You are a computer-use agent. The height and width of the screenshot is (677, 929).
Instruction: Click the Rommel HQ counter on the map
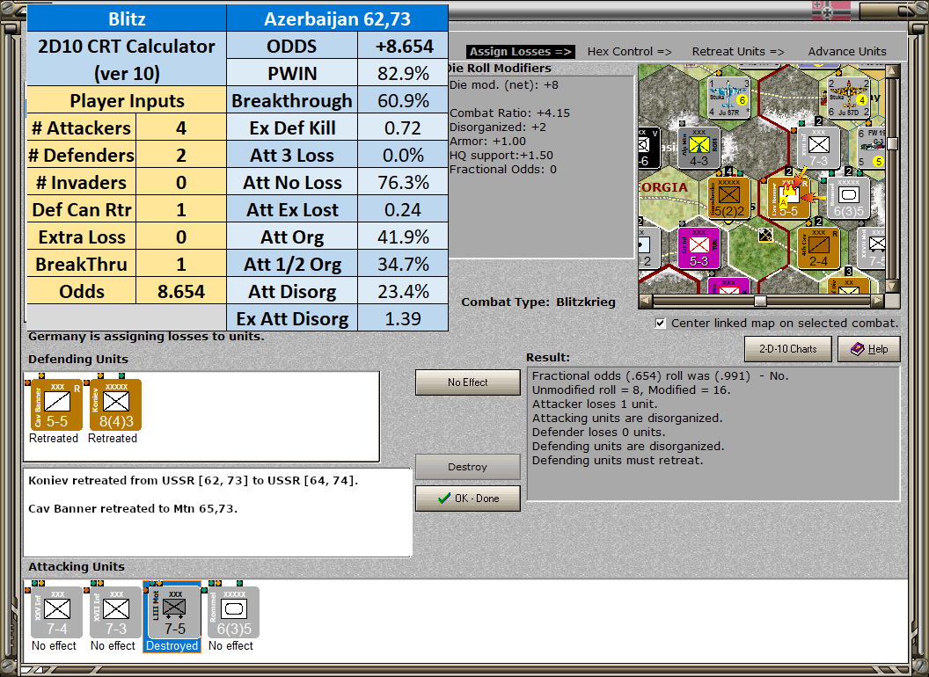click(x=848, y=198)
